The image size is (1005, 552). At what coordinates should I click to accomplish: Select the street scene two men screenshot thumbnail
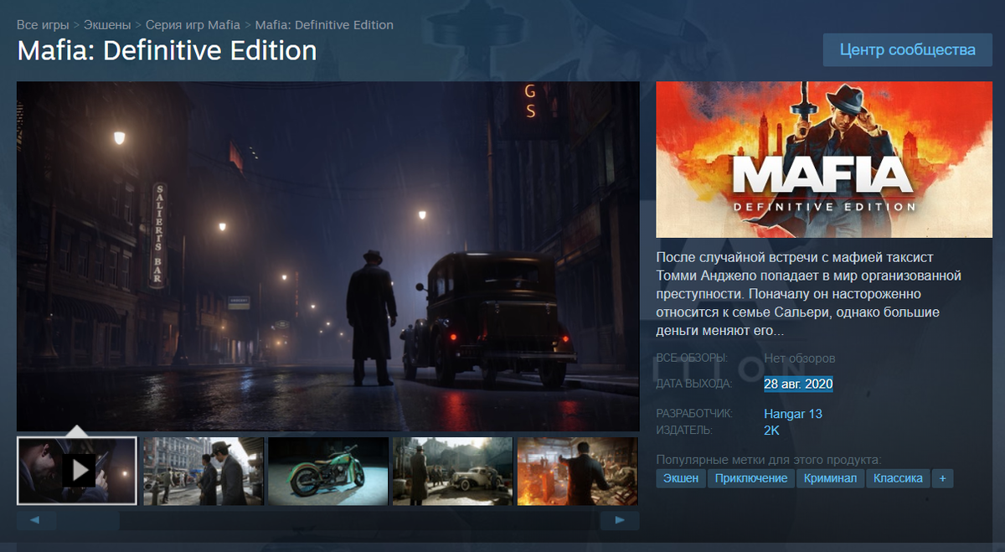click(204, 471)
